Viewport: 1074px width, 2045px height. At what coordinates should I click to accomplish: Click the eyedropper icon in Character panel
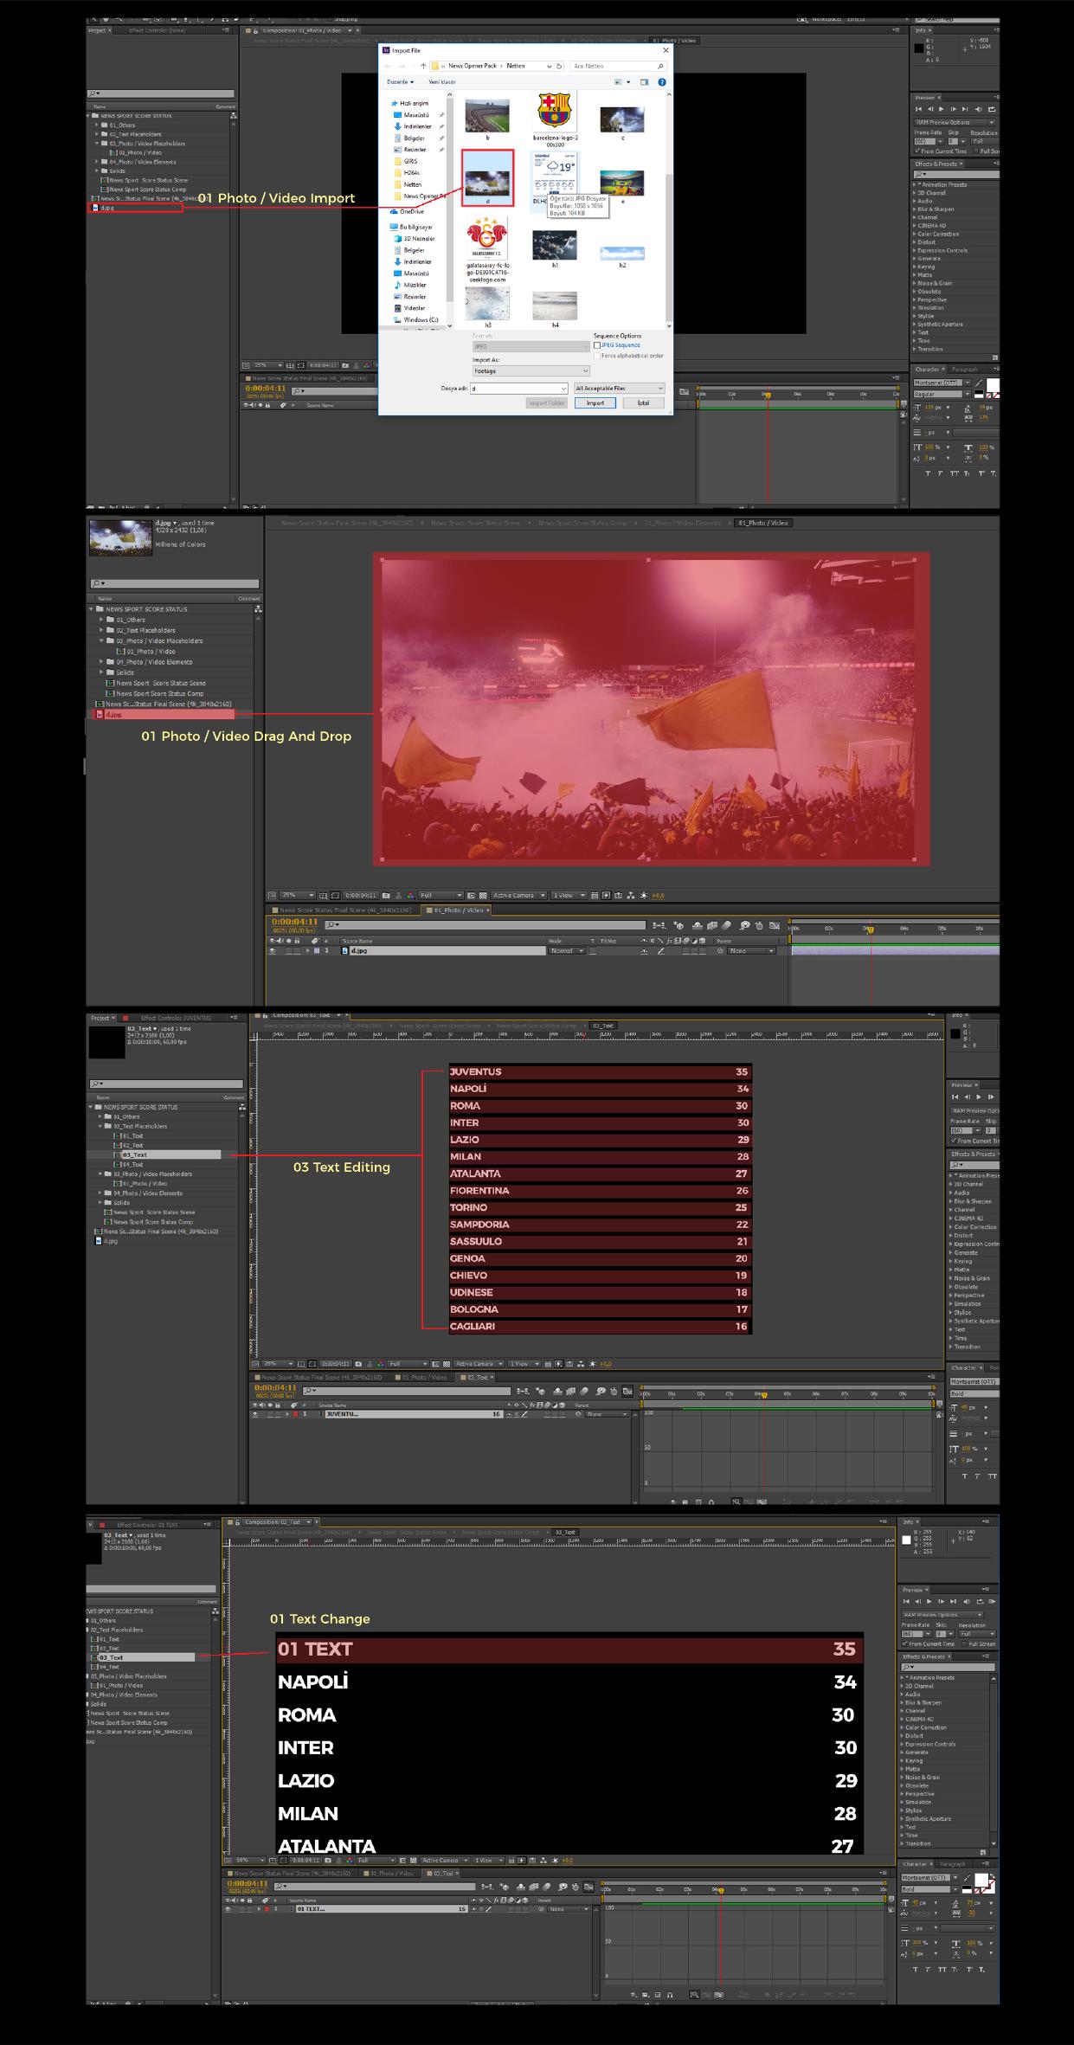coord(979,382)
